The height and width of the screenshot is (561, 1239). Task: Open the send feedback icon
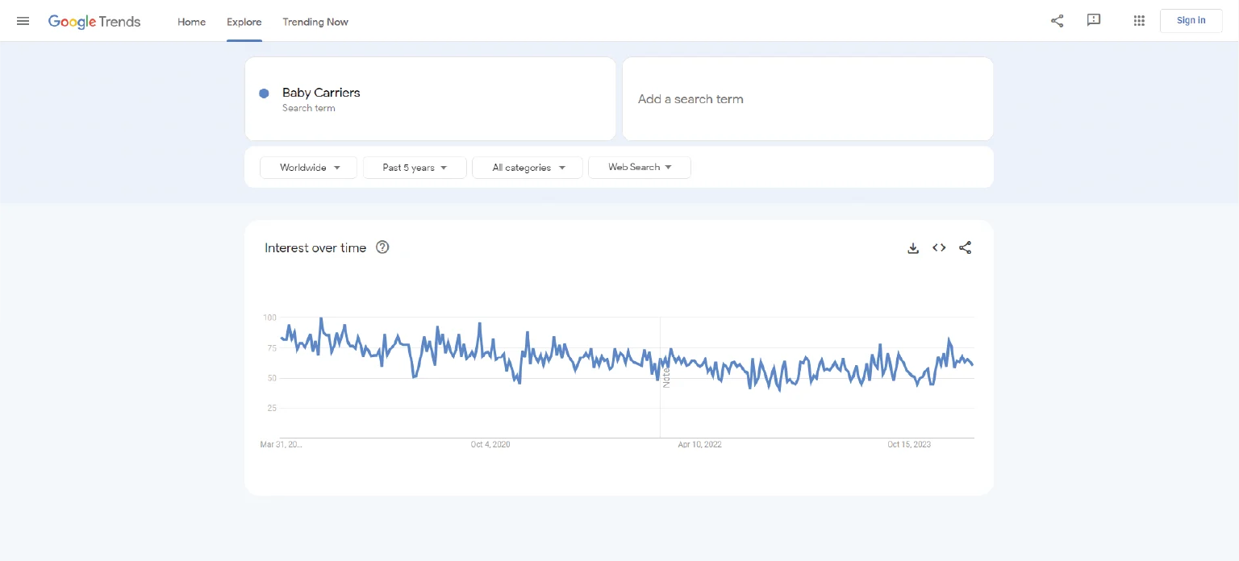[1094, 21]
